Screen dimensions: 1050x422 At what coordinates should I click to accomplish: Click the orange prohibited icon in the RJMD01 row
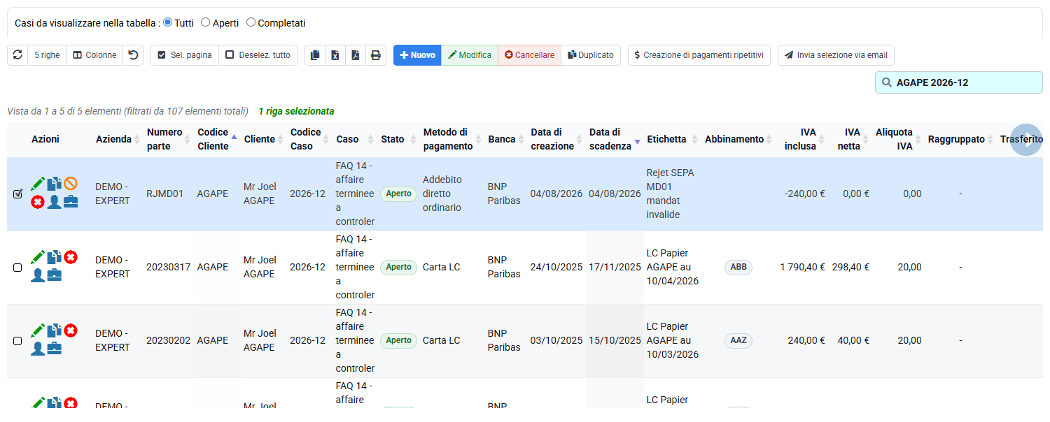[71, 184]
